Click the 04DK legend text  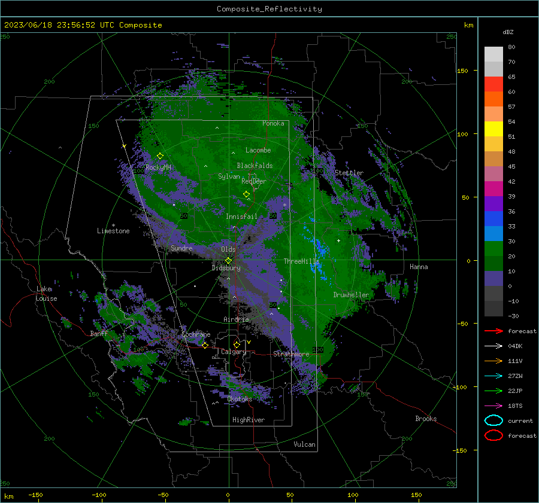click(x=515, y=346)
